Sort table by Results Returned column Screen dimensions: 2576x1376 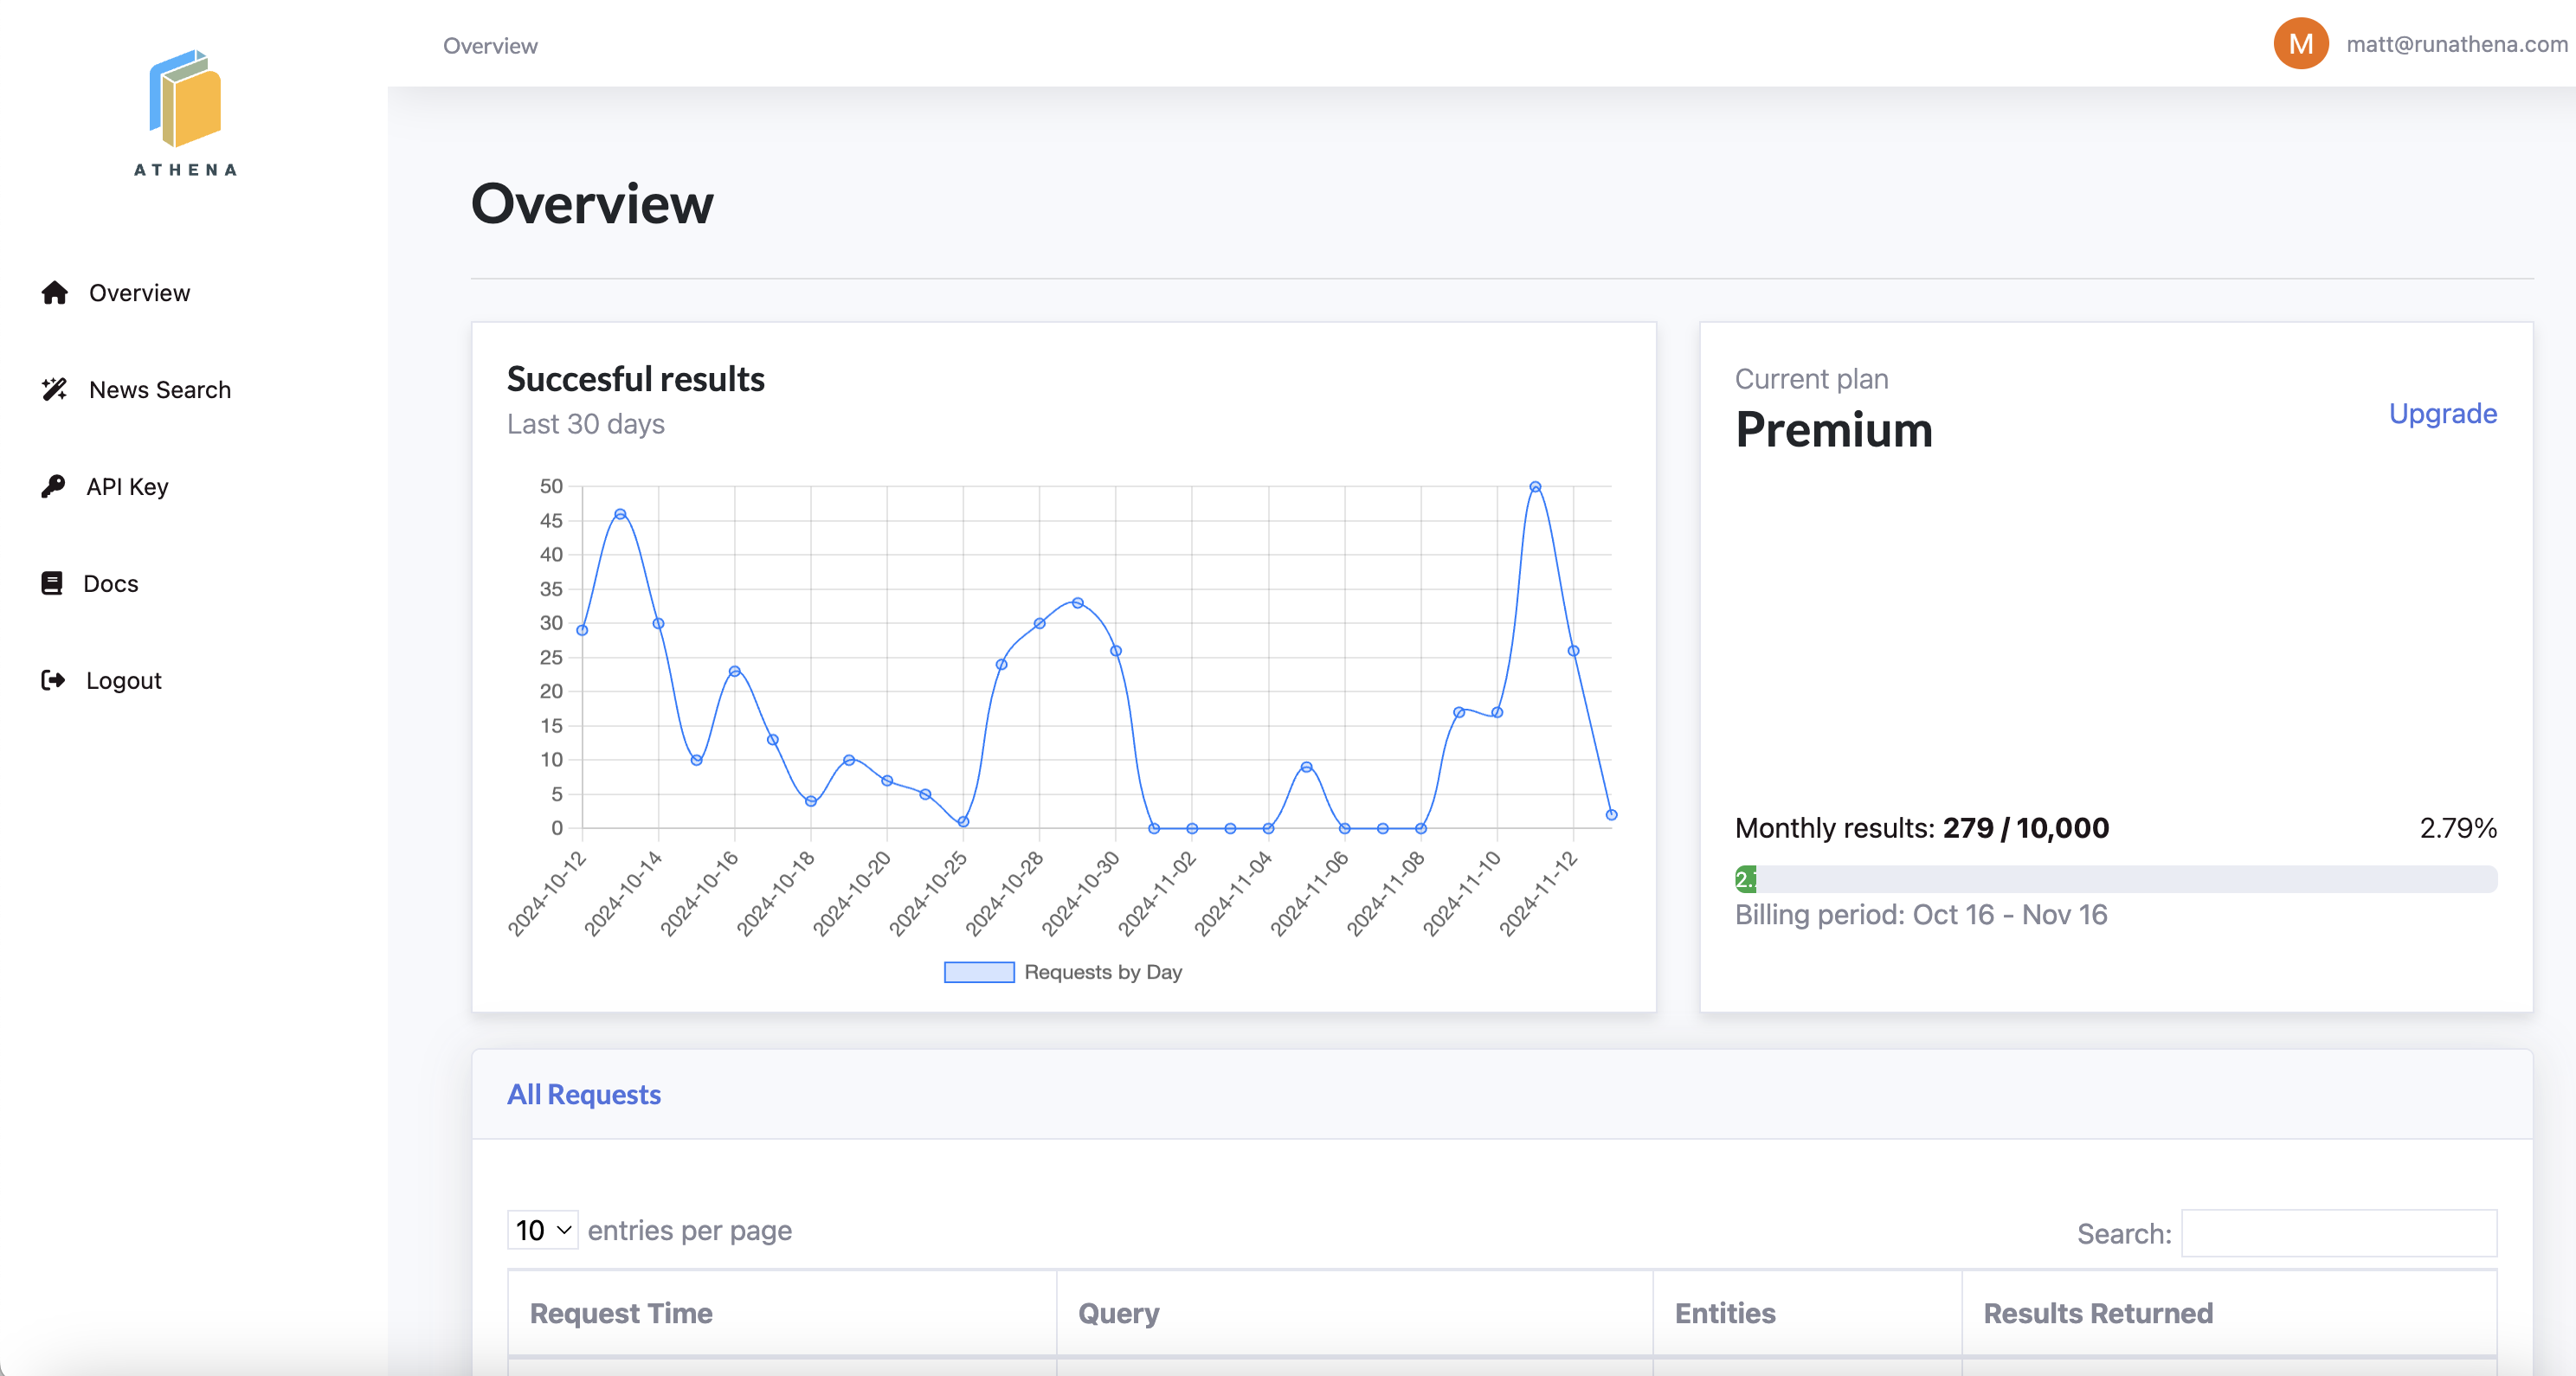point(2097,1313)
